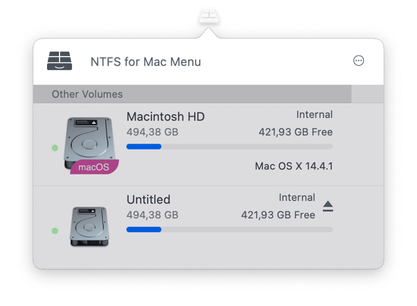417x306 pixels.
Task: Select the Untitled volume name
Action: point(148,199)
